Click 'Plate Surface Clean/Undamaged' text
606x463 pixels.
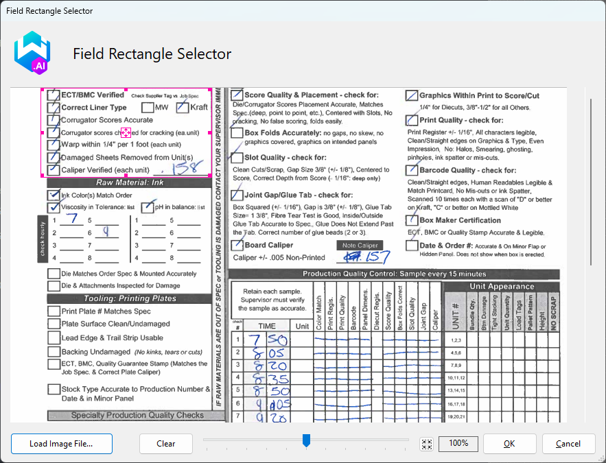(116, 324)
